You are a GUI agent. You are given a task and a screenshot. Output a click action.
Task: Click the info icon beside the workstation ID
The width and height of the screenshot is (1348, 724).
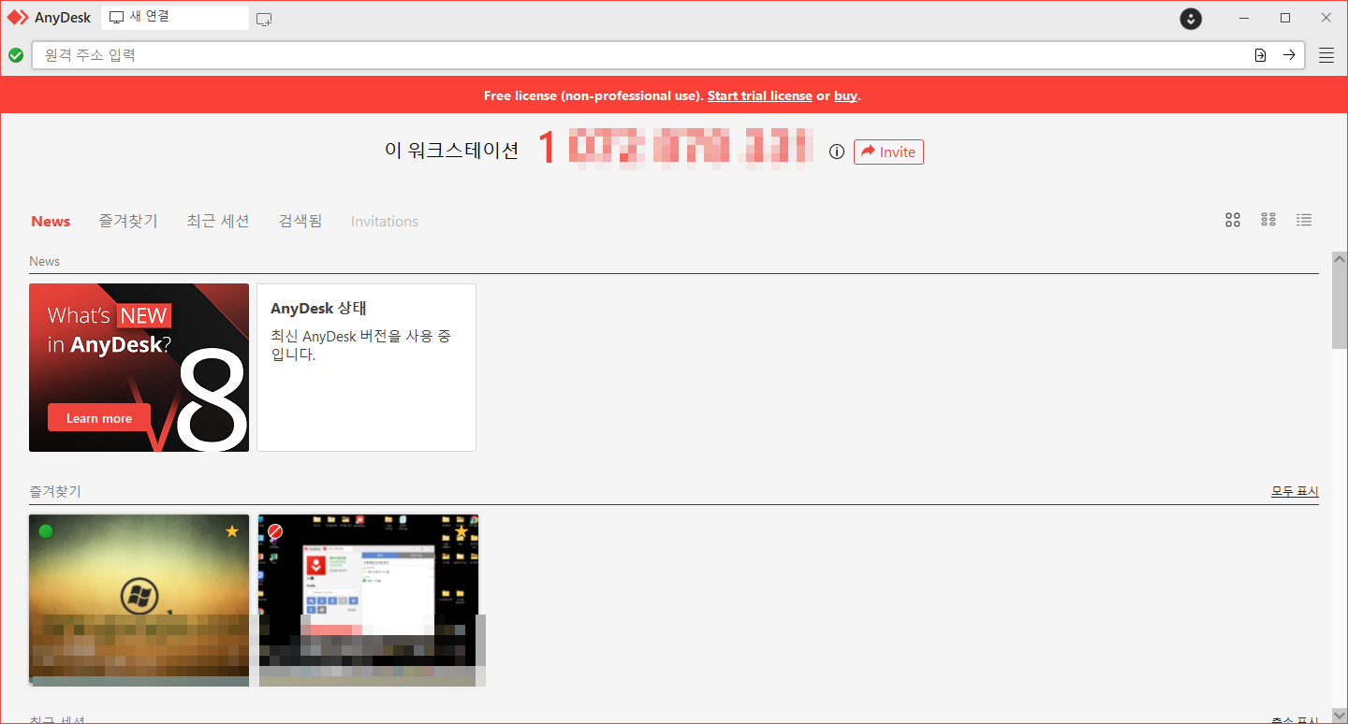pyautogui.click(x=836, y=152)
